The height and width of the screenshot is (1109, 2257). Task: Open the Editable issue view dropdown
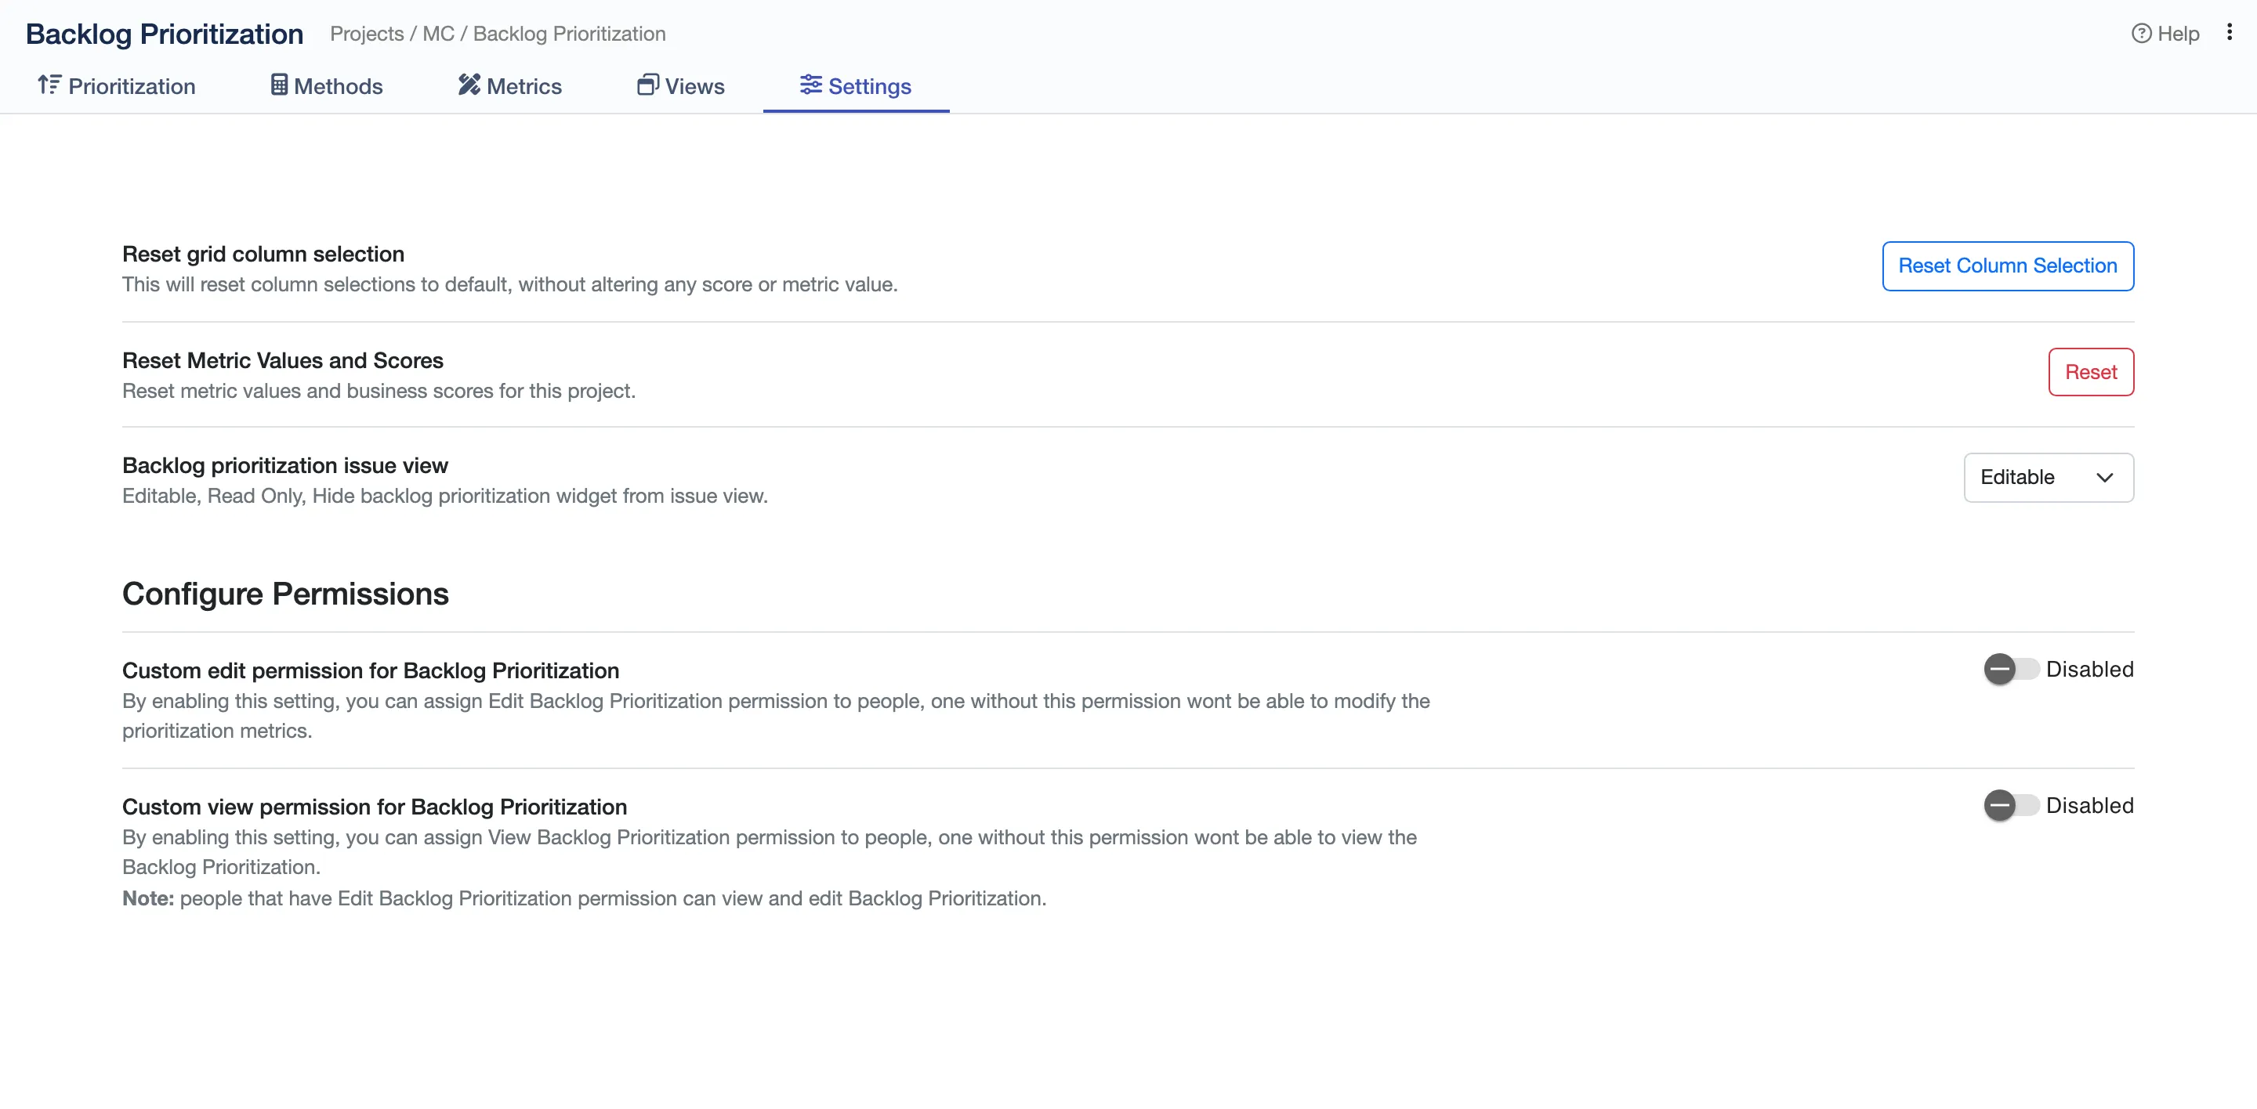2049,477
